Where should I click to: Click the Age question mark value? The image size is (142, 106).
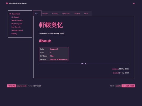point(50,53)
